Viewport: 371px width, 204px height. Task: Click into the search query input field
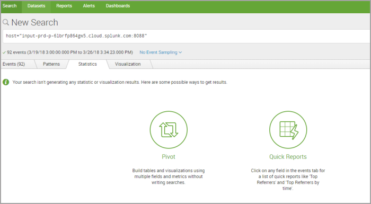point(187,36)
